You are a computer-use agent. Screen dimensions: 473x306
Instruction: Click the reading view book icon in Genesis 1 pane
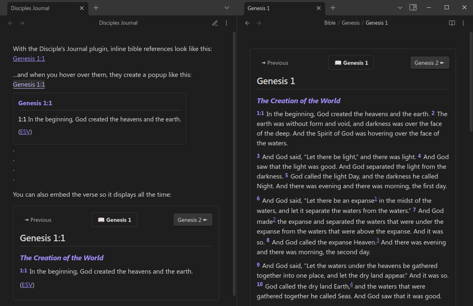click(452, 23)
